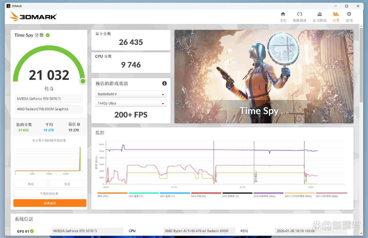Image resolution: width=368 pixels, height=238 pixels.
Task: Click the vertical scrollbar on the right
Action: 361,65
